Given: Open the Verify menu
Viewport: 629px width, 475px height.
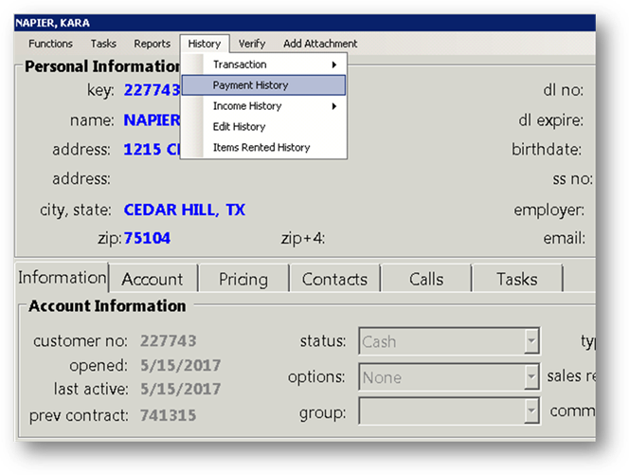Looking at the screenshot, I should [252, 44].
